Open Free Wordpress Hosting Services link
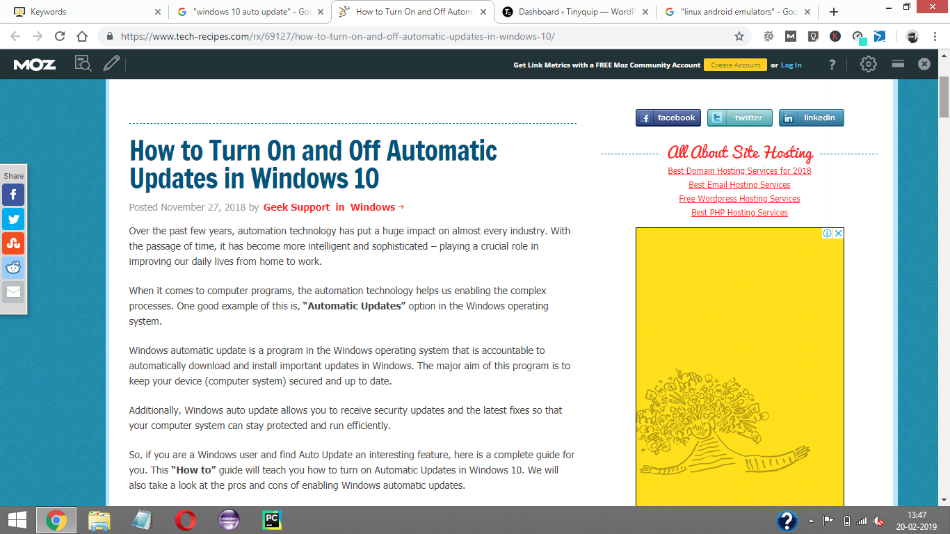The width and height of the screenshot is (950, 534). (x=739, y=198)
